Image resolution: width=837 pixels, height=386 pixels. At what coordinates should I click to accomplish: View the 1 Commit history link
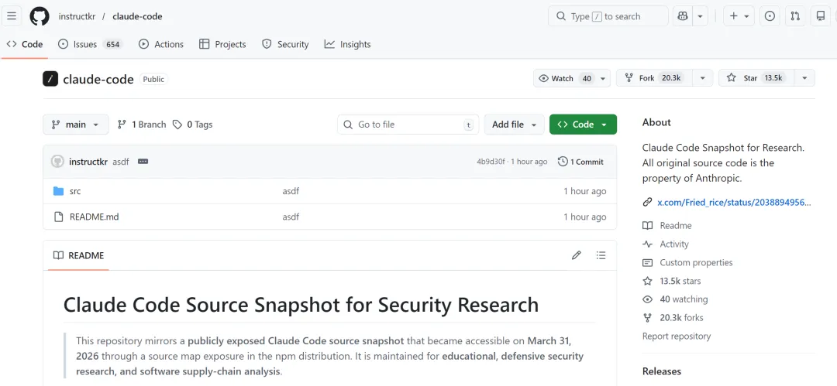(x=580, y=162)
